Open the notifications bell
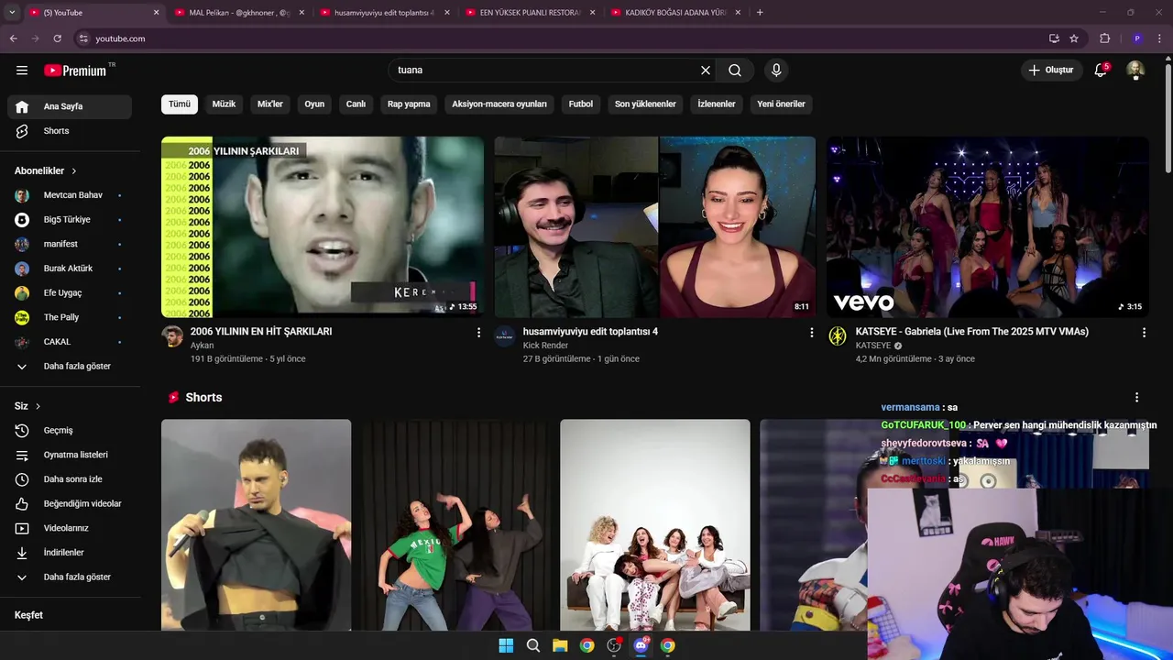This screenshot has height=660, width=1173. coord(1101,71)
